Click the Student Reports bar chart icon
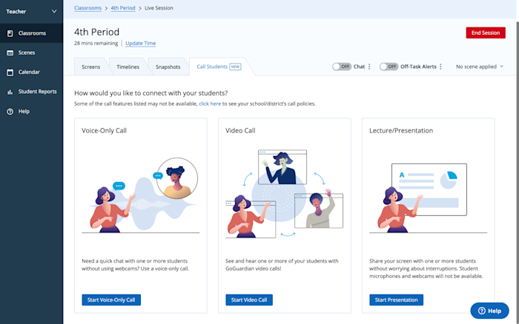This screenshot has width=519, height=324. tap(10, 92)
